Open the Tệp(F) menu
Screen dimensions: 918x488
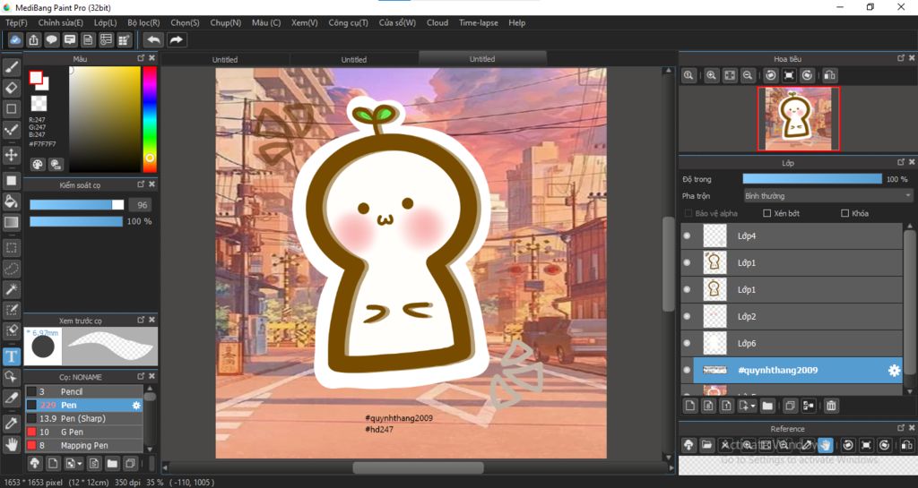(x=16, y=22)
